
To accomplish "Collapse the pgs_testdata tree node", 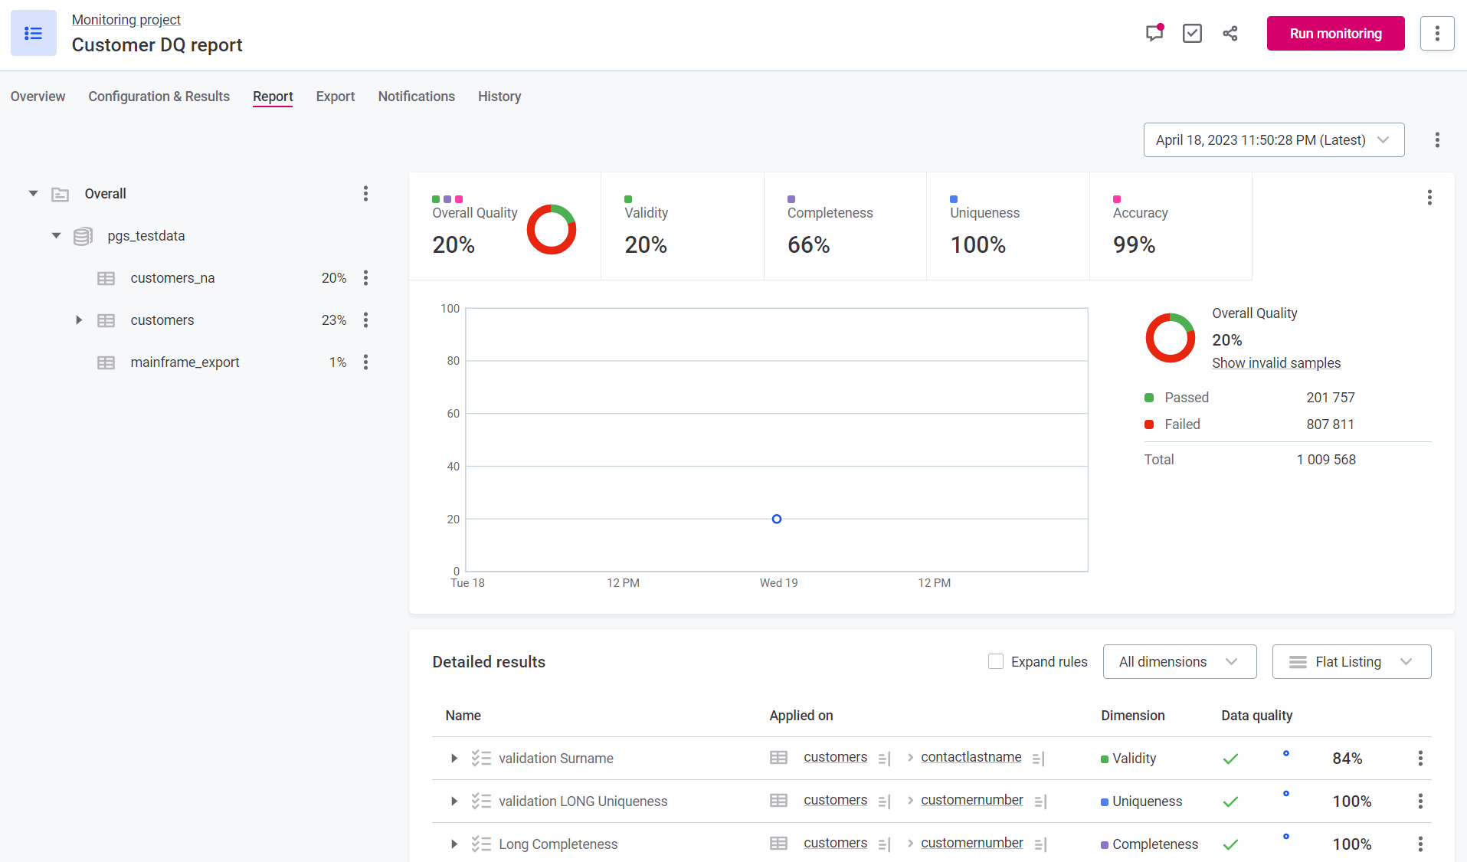I will pos(56,236).
